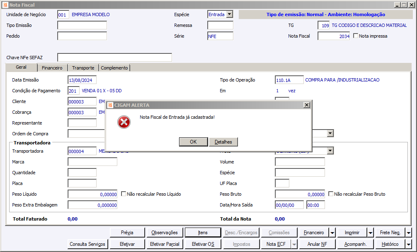Enable Não recalcular Peso Líquido
Screen dimensions: 417x252
pos(124,194)
